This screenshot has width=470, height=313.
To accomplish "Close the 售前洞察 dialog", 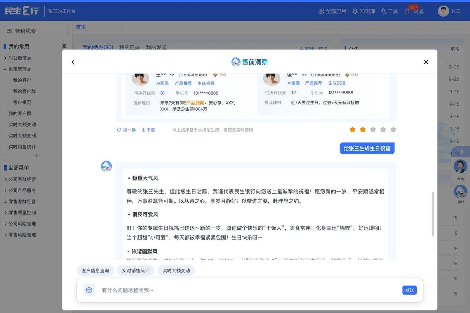I will click(x=426, y=62).
